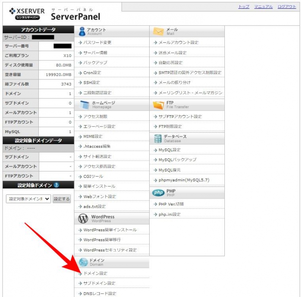
Task: Open CGIツール
Action: tap(93, 177)
